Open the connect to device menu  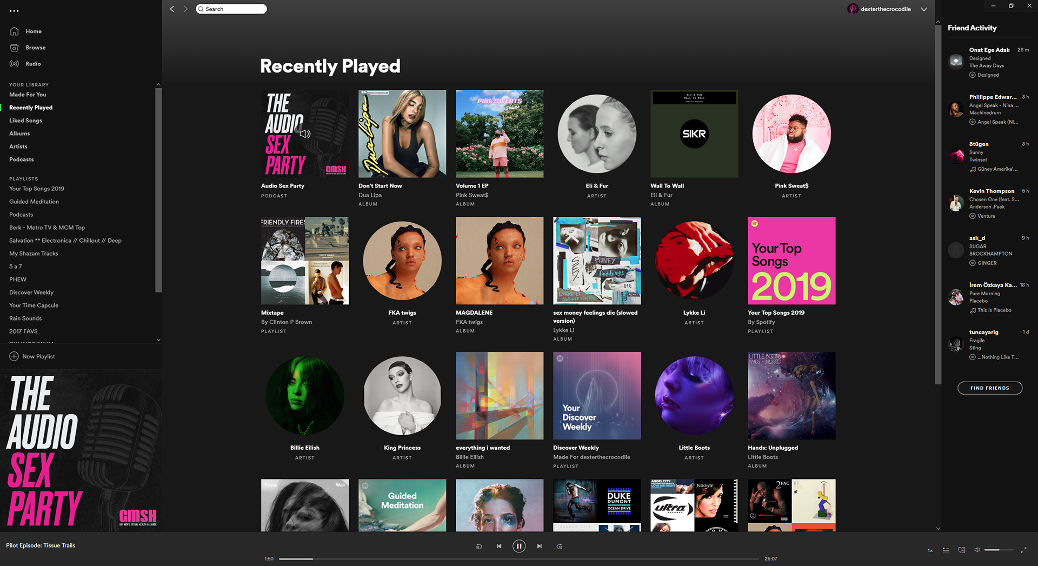point(962,550)
